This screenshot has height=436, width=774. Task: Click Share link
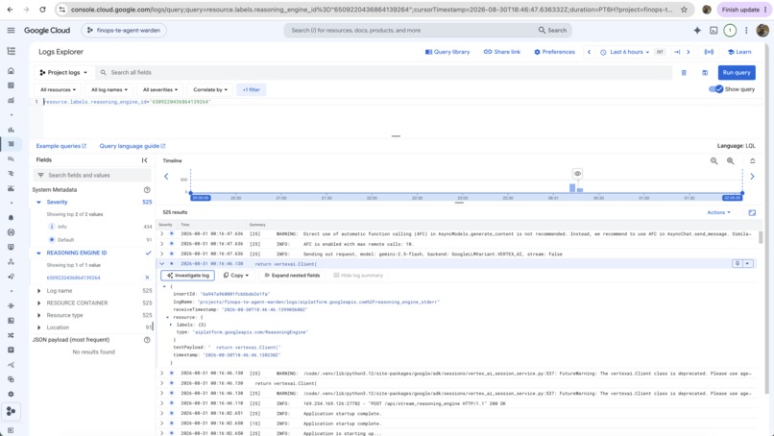501,52
